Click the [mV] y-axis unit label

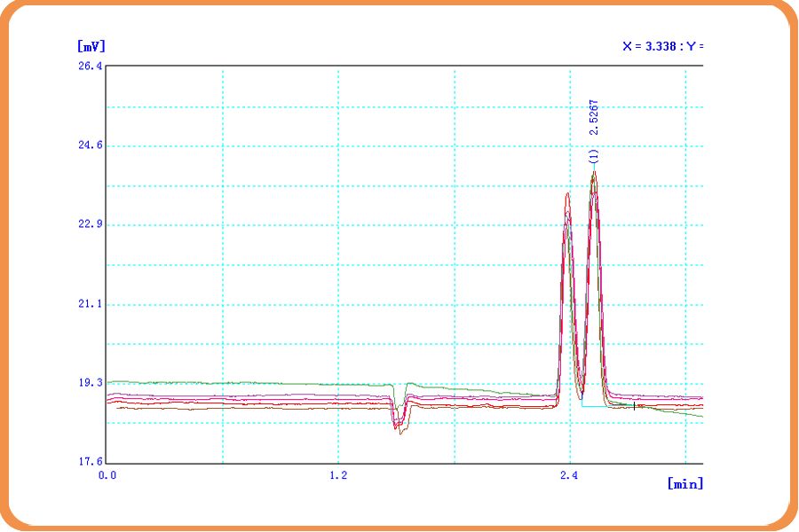pos(91,46)
